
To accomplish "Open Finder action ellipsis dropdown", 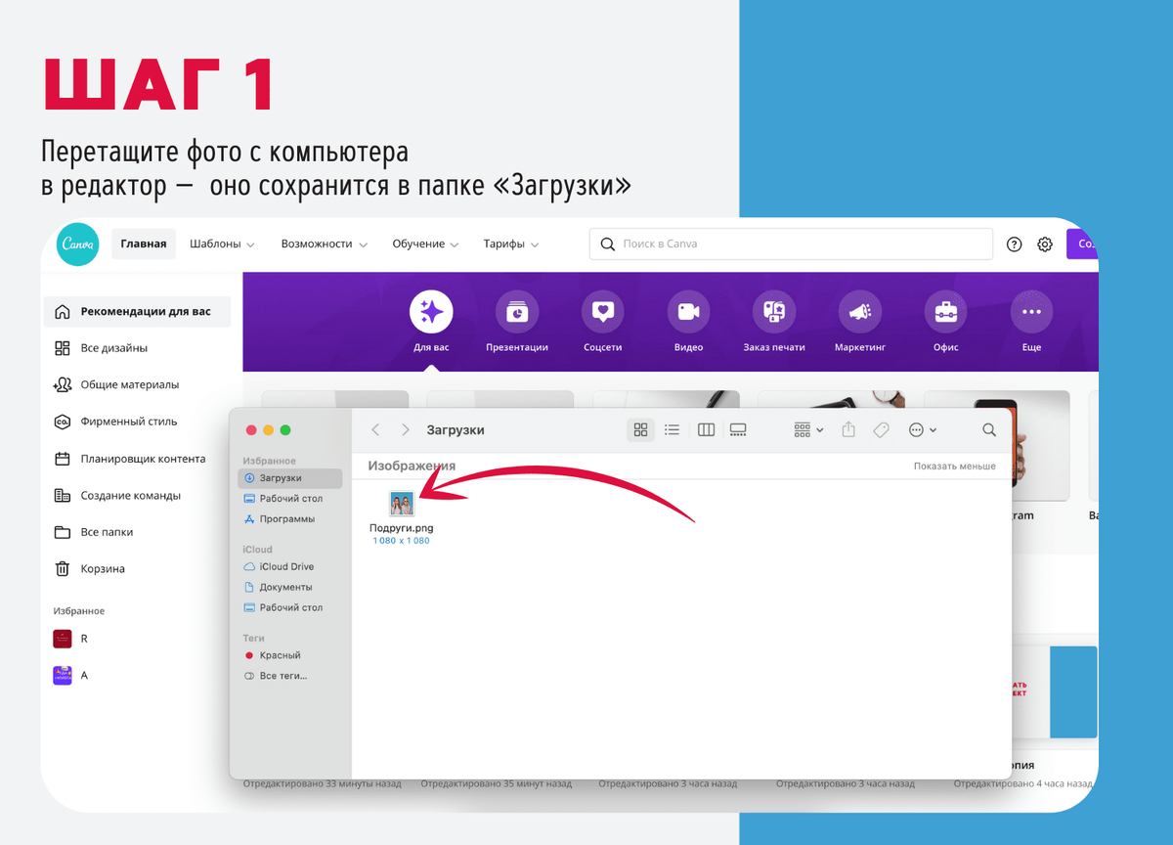I will click(x=923, y=430).
